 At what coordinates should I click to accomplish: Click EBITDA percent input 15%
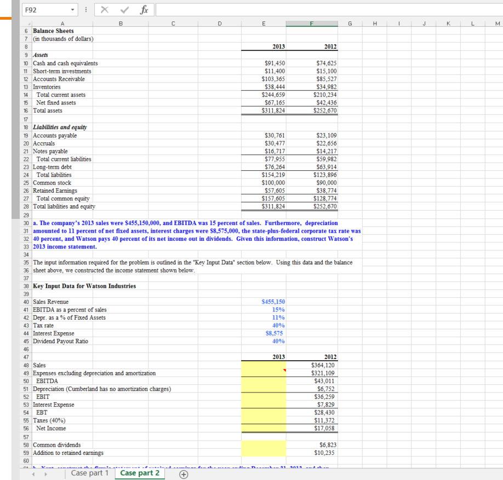point(278,310)
